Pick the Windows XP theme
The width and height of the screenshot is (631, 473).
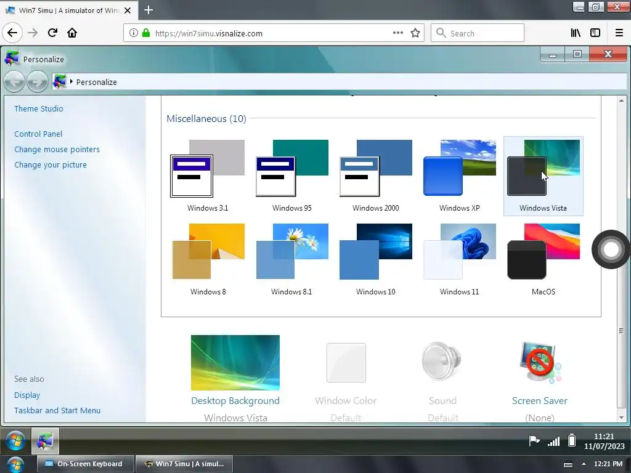pos(460,176)
